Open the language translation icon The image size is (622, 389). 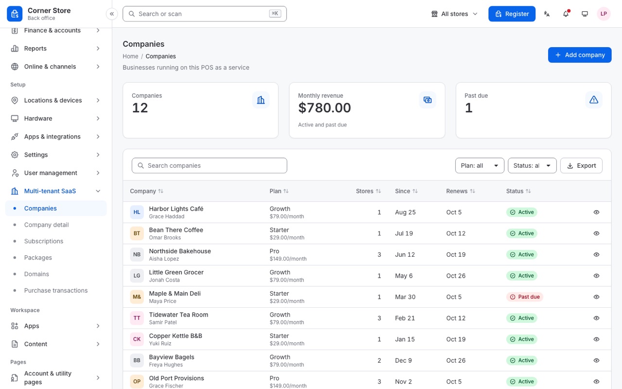pos(547,14)
